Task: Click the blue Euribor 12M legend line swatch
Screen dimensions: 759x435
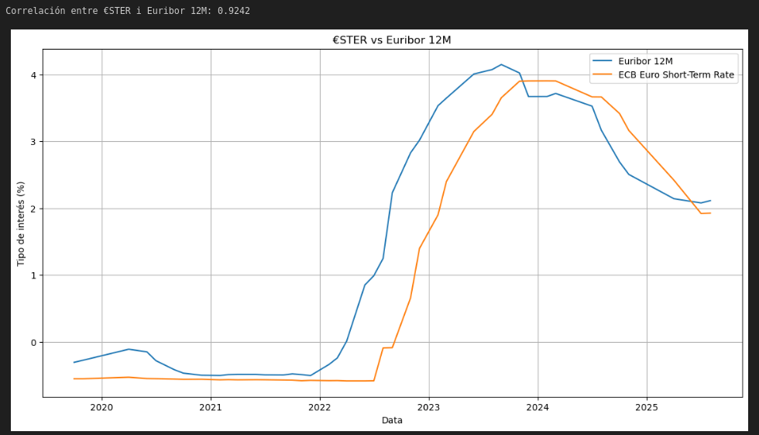Action: point(603,60)
